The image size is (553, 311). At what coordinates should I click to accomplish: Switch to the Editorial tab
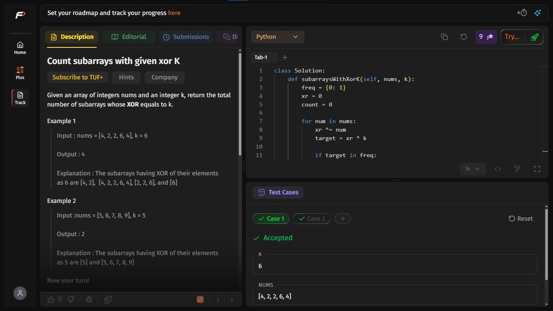point(129,37)
